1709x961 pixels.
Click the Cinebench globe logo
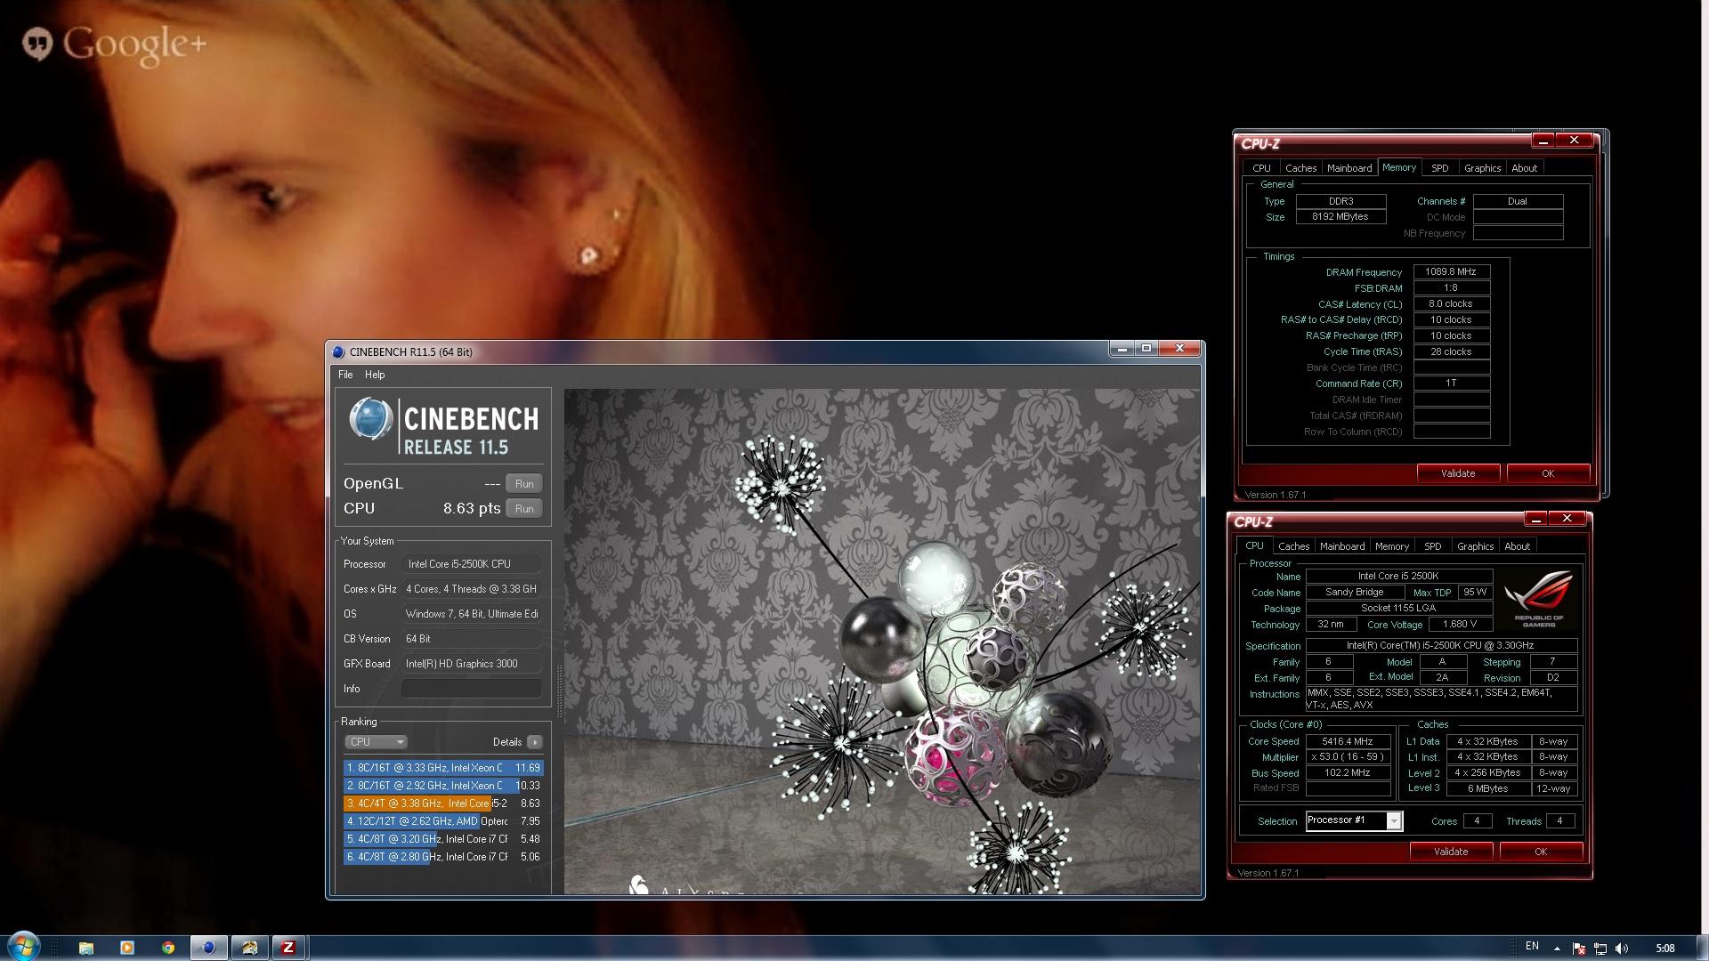tap(370, 418)
